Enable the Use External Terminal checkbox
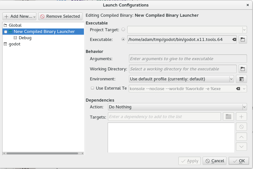This screenshot has height=169, width=253. (92, 88)
